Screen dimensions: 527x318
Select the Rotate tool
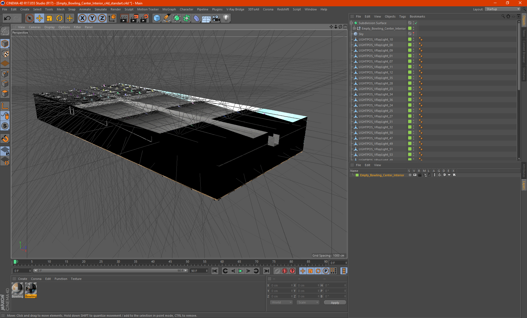(59, 18)
